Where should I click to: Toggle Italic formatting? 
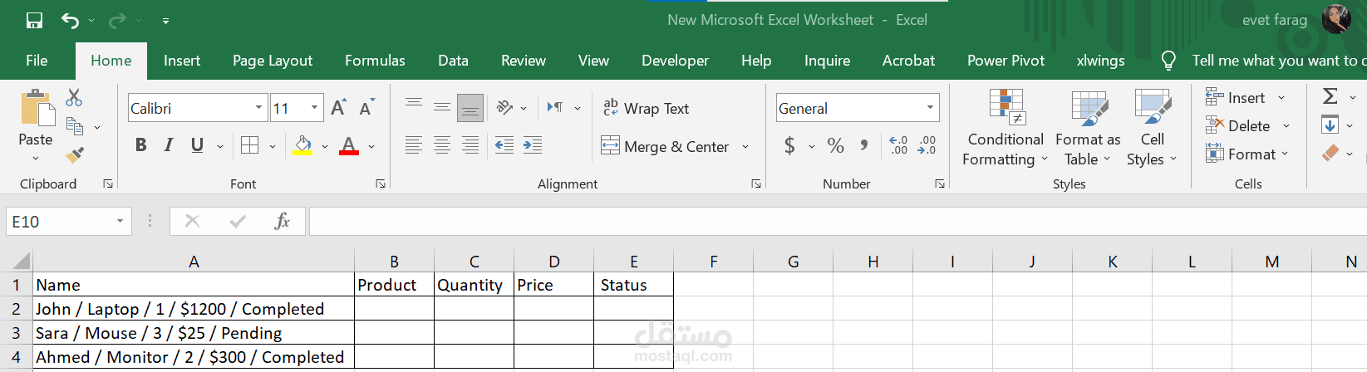tap(169, 145)
